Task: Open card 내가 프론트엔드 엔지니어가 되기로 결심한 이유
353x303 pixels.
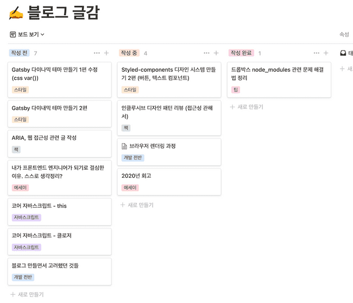Action: click(x=60, y=178)
